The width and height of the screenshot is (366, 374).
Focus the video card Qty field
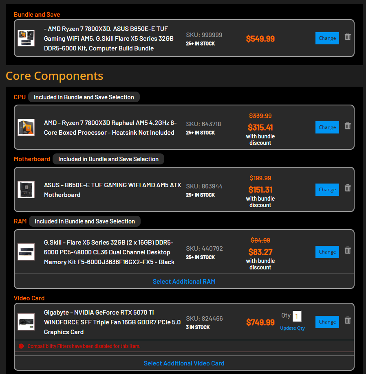coord(297,316)
